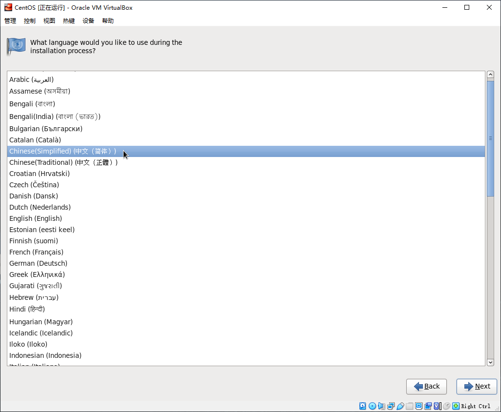Select Bengali(India) language
This screenshot has height=412, width=501.
(246, 117)
